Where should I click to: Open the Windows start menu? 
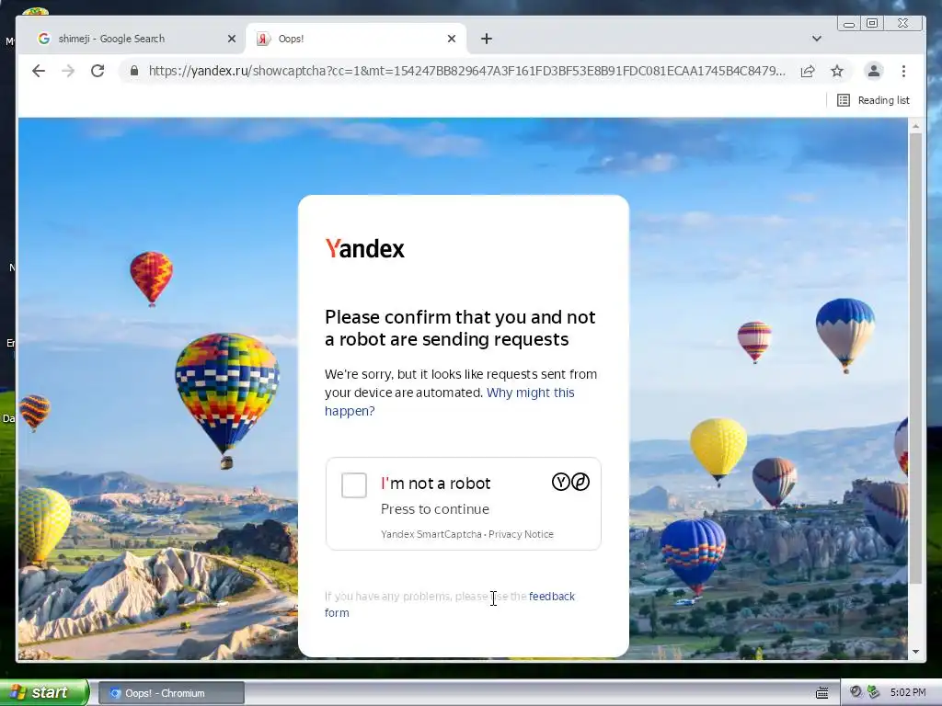click(x=44, y=693)
